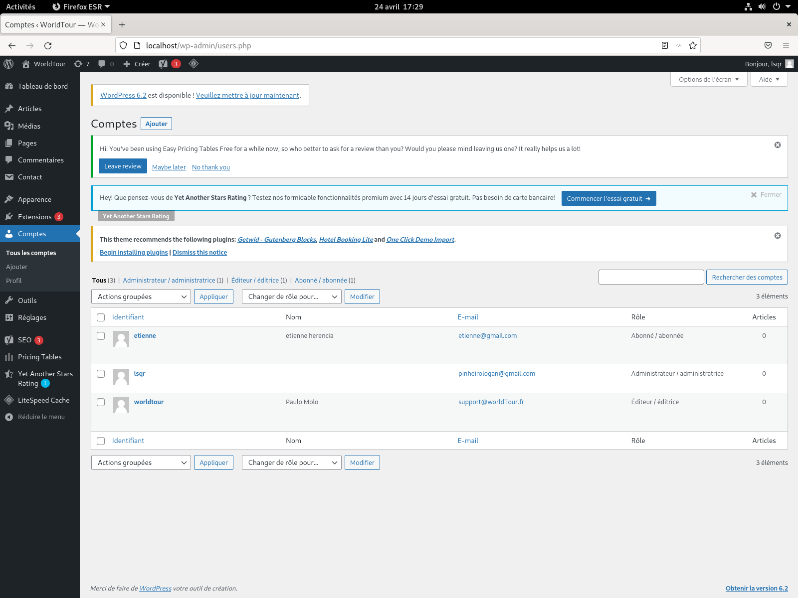Click the Ajouter button beside Comptes heading
The height and width of the screenshot is (598, 798).
coord(156,124)
